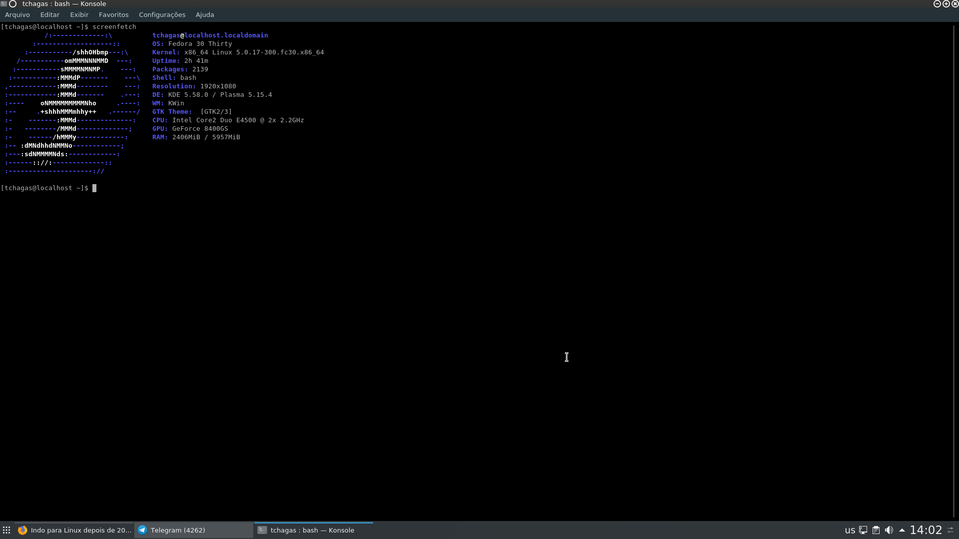Screen dimensions: 959x539
Task: Open the Configurações menu
Action: (x=162, y=14)
